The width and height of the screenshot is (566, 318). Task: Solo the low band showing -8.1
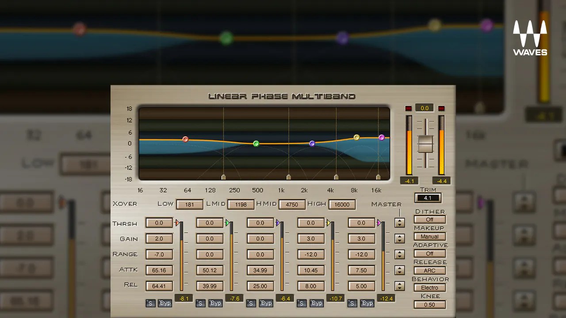click(150, 303)
